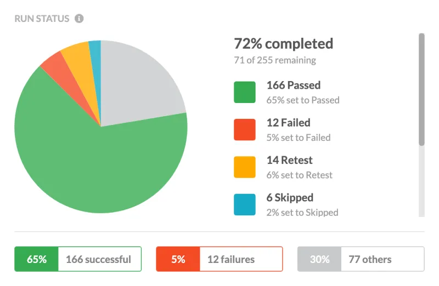The image size is (439, 286).
Task: Click the 71 of 255 remaining text
Action: pyautogui.click(x=275, y=60)
